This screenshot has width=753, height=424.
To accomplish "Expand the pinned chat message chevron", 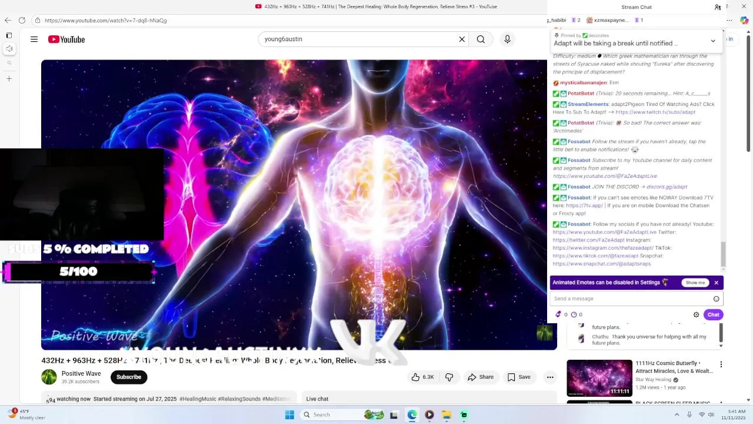I will (x=713, y=41).
